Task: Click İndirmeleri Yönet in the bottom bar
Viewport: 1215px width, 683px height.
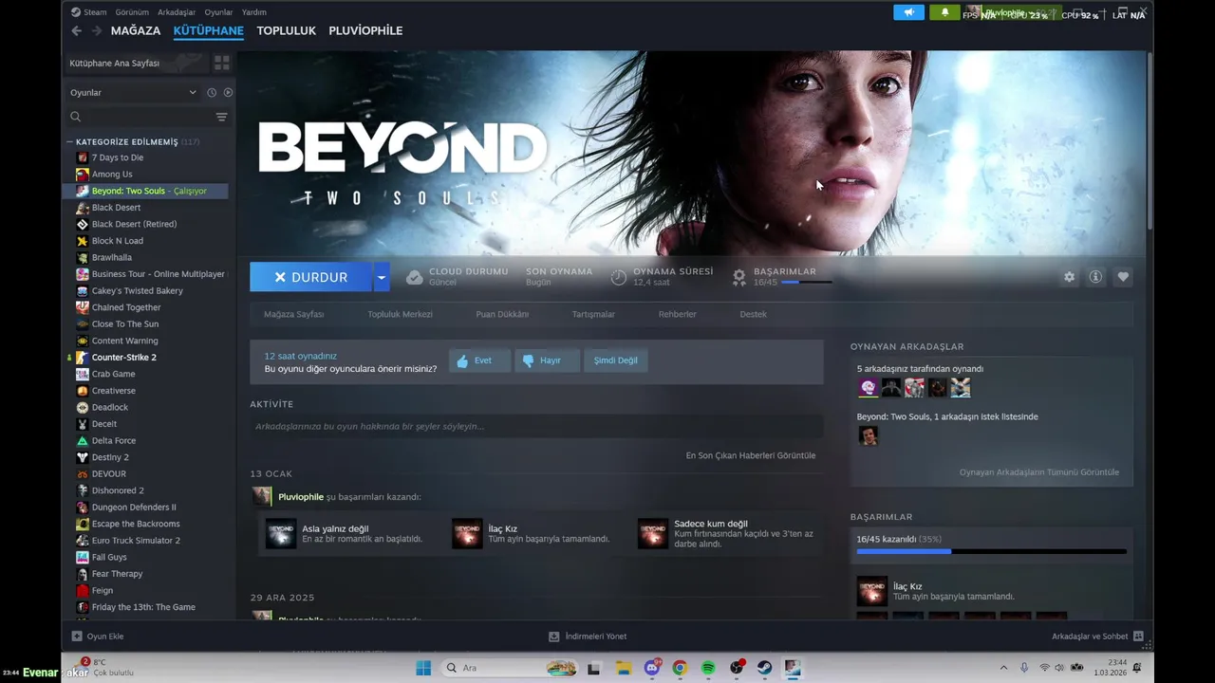Action: tap(588, 637)
